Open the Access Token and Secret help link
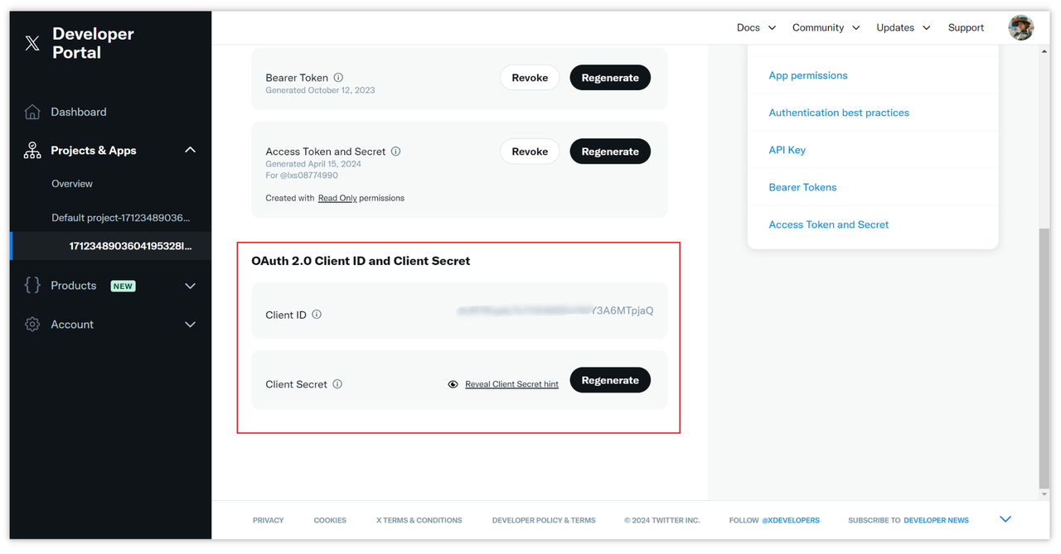 pyautogui.click(x=829, y=224)
